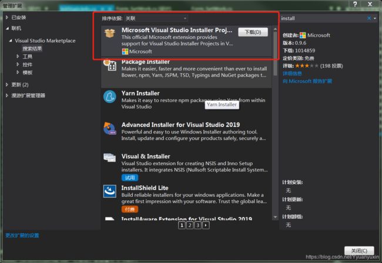Screen dimensions: 382x263
Task: Click the 模板 tree label
Action: [x=27, y=73]
